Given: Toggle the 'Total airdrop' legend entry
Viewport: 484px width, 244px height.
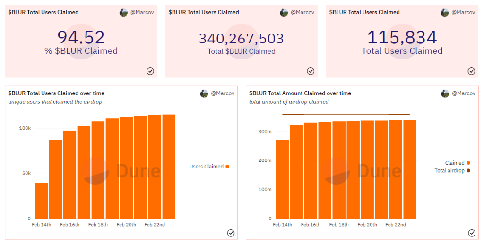Looking at the screenshot, I should [x=452, y=170].
